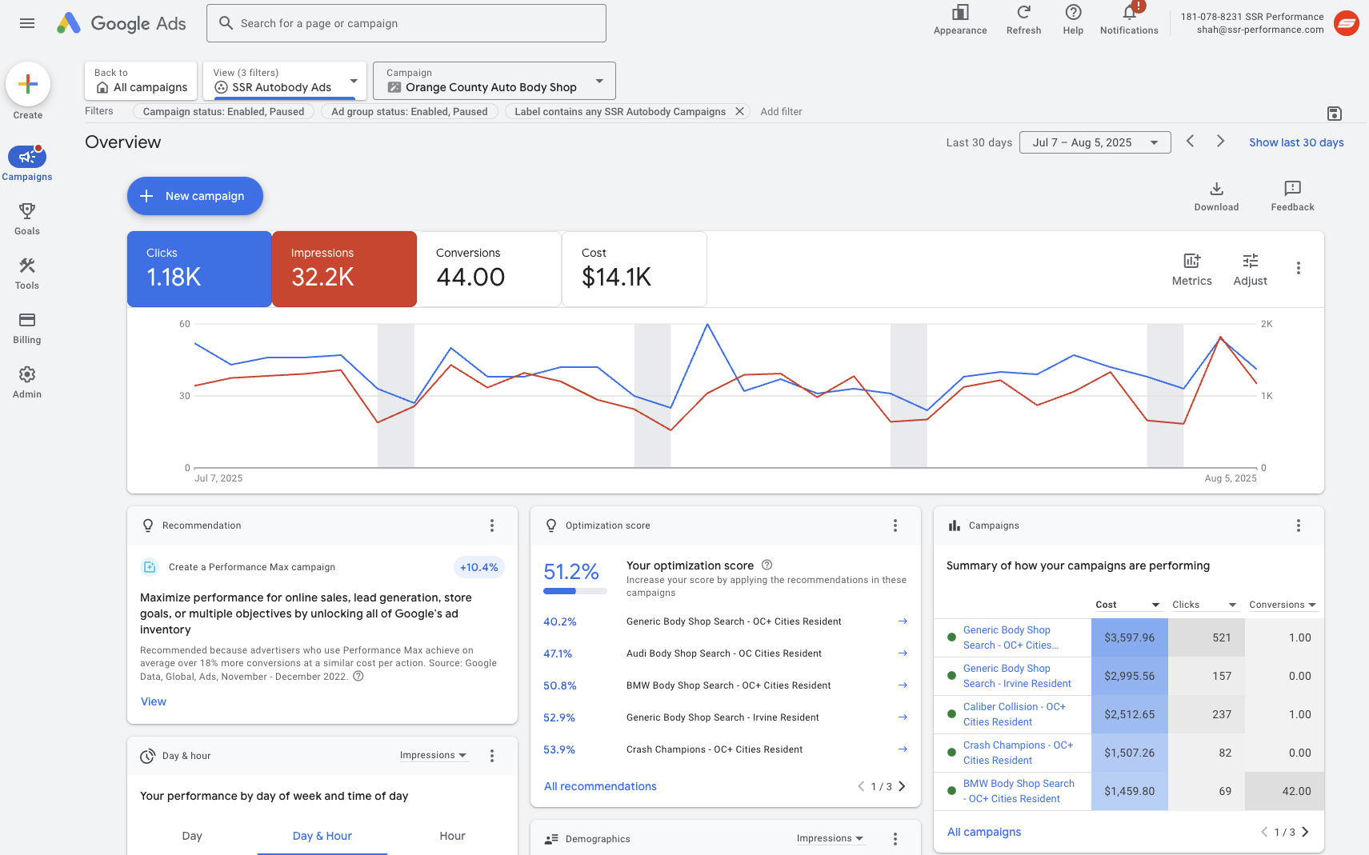
Task: Click optimization score help icon
Action: click(x=767, y=565)
